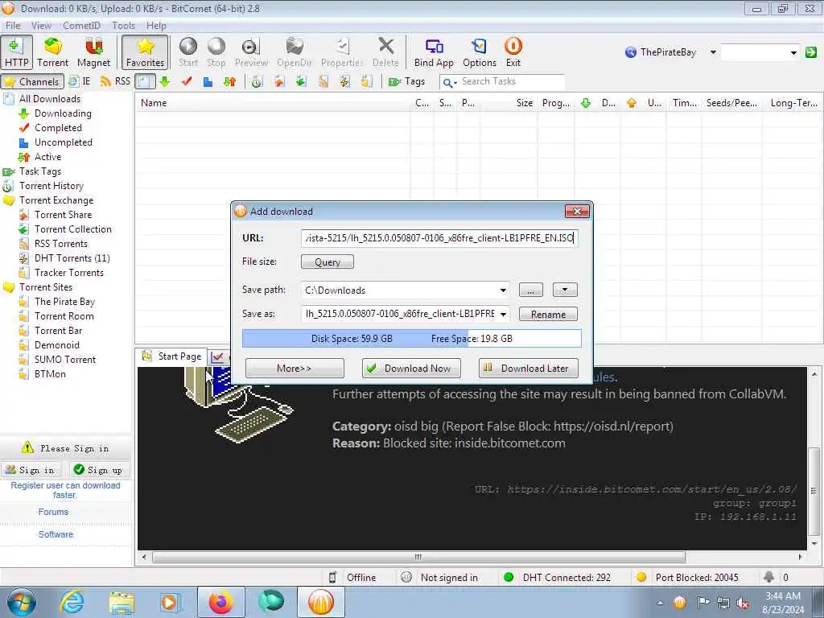Select Downloading in the sidebar tree

[x=63, y=113]
